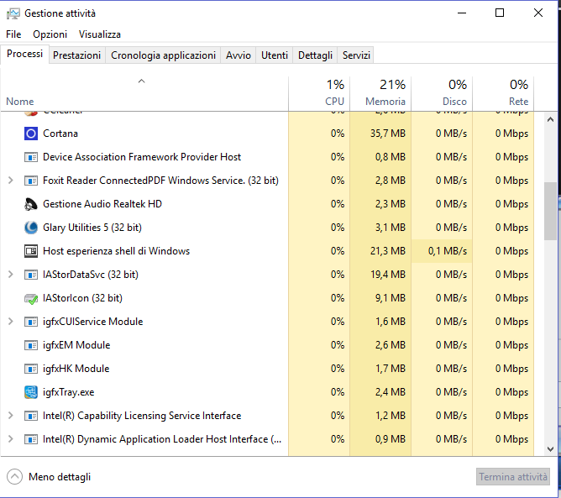Click the igfxCUIService Module icon
This screenshot has height=498, width=561.
point(31,322)
